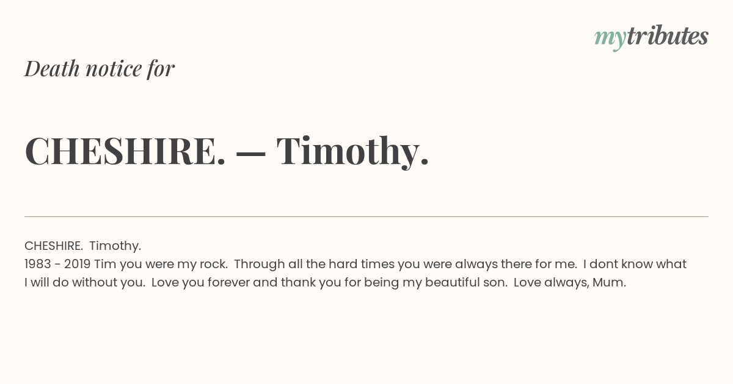Click "Timothy." in the small body text
This screenshot has height=384, width=733.
[115, 246]
